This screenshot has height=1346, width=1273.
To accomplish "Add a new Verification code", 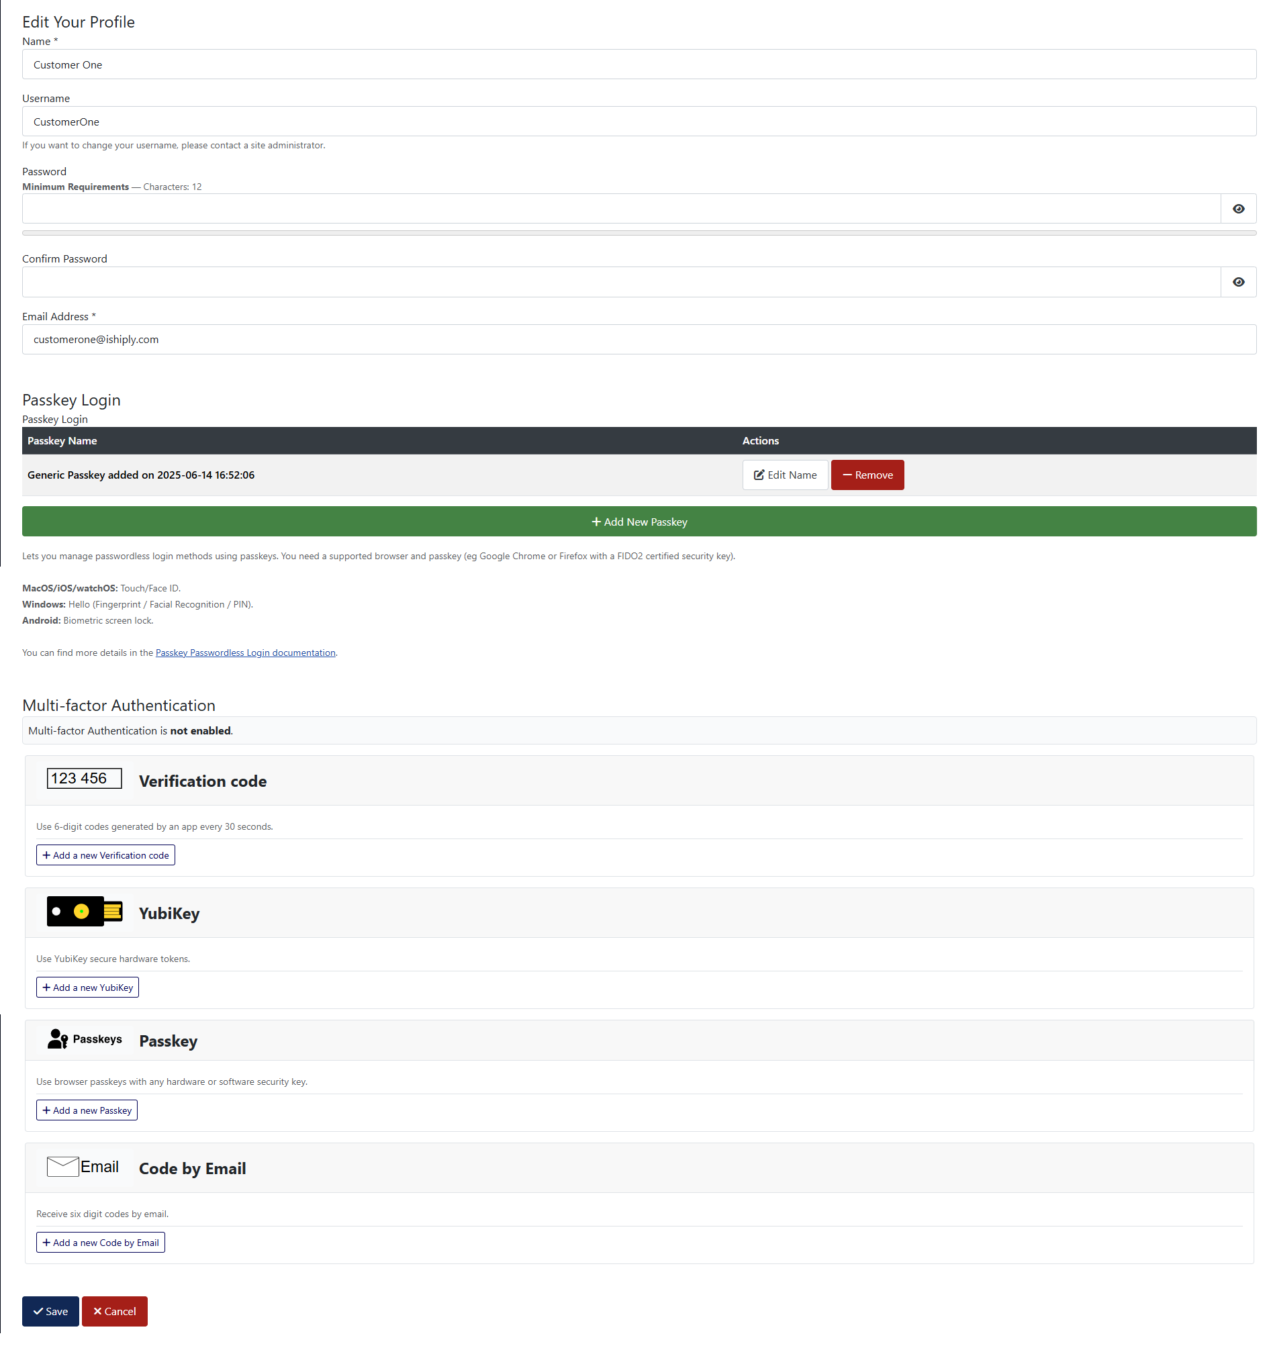I will click(x=105, y=855).
